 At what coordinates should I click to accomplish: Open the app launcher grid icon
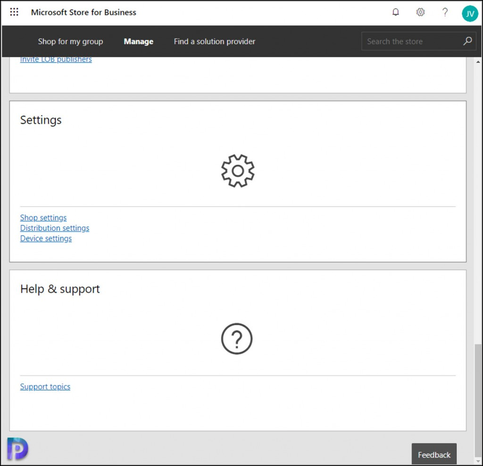point(14,12)
